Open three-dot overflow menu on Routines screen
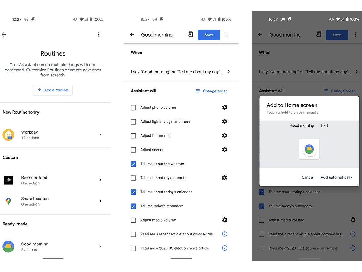The width and height of the screenshot is (362, 272). click(99, 34)
